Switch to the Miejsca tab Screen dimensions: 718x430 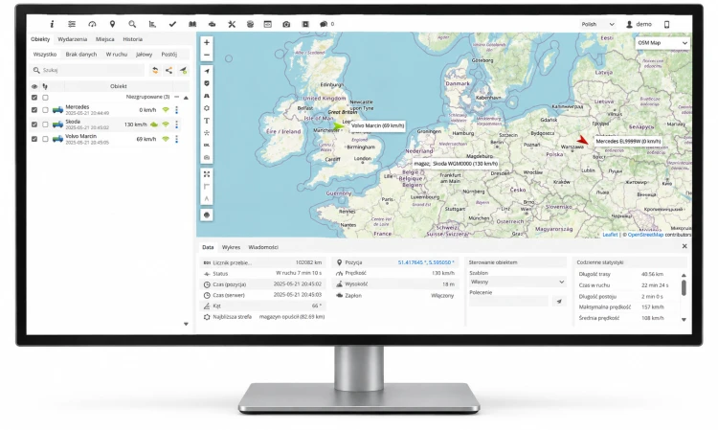[105, 39]
